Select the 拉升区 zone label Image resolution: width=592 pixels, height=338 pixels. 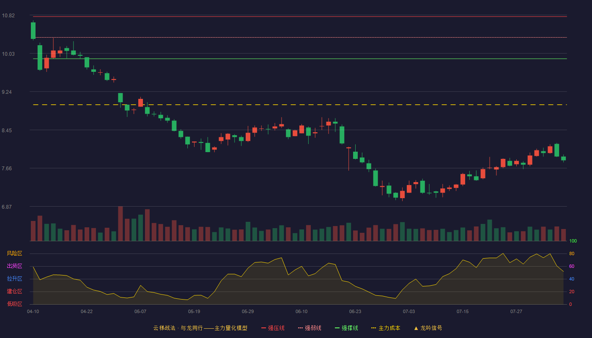click(x=14, y=279)
